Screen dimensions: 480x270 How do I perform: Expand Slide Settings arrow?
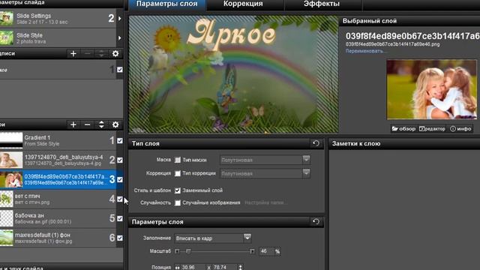click(120, 18)
